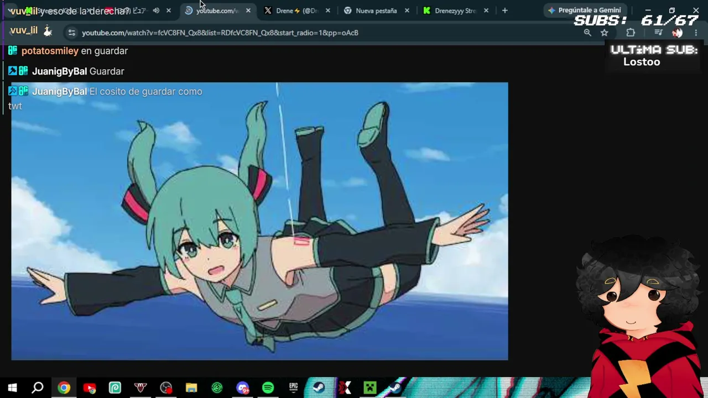Screen dimensions: 708x398
Task: Open the green circular app in taskbar
Action: [217, 388]
